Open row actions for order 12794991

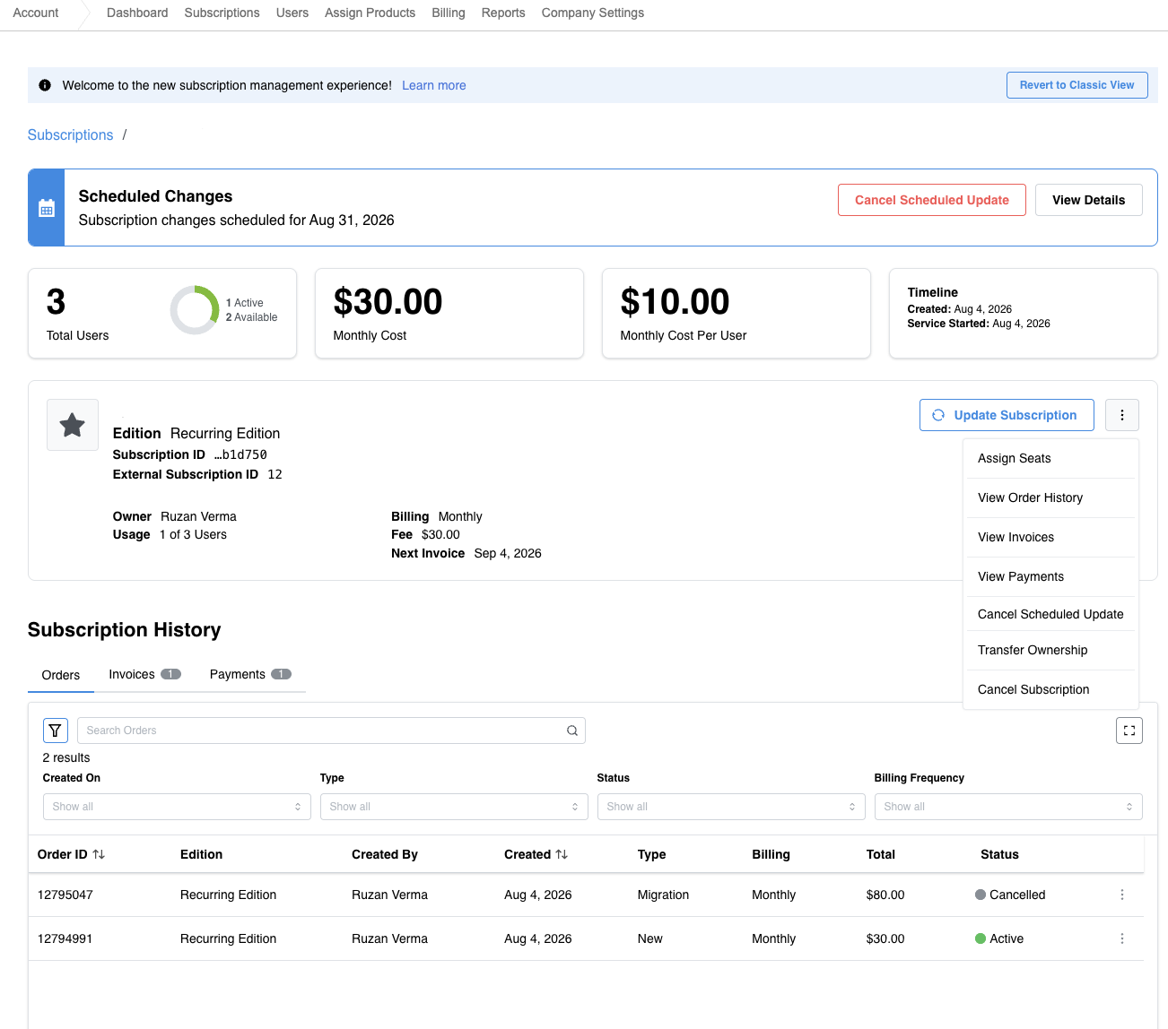(1122, 938)
